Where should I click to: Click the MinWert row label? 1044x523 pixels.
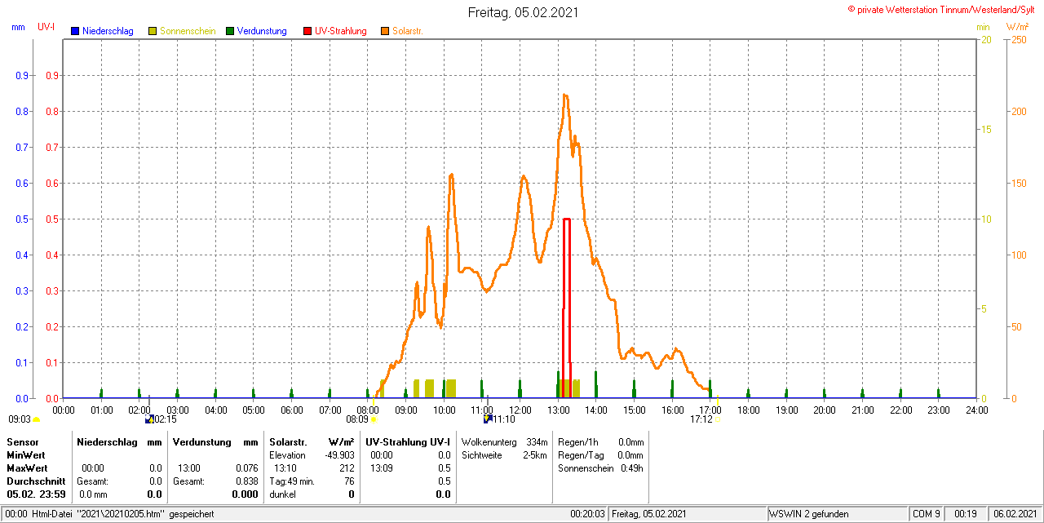(x=26, y=455)
